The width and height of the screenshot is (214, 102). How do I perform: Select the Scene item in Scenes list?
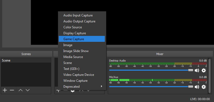[26, 60]
